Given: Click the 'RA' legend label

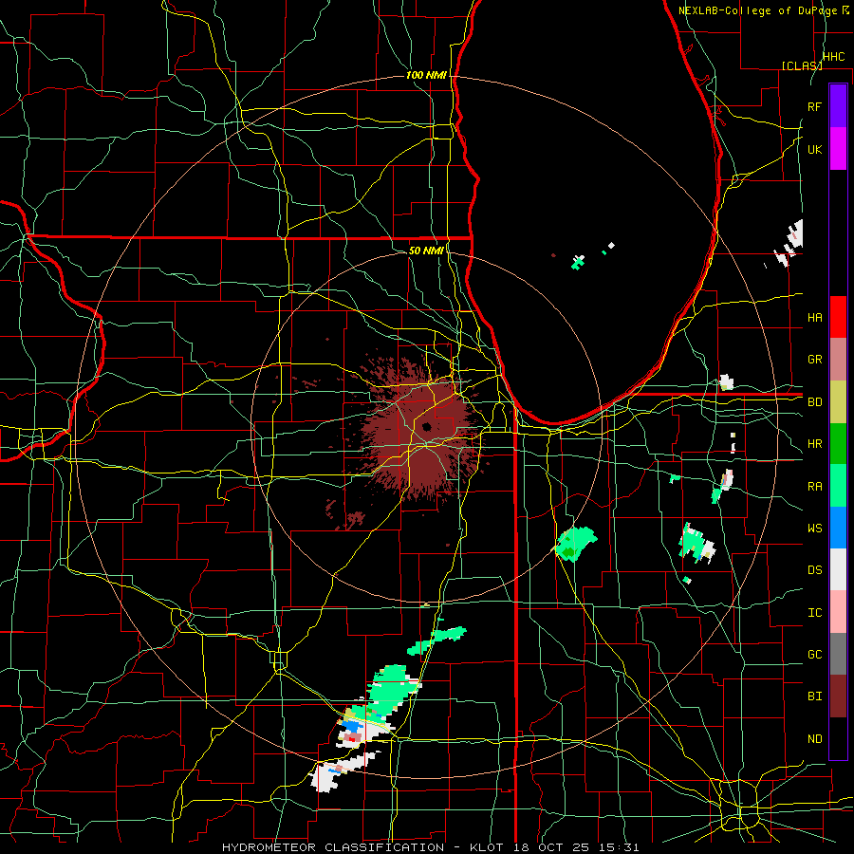Looking at the screenshot, I should [x=814, y=486].
